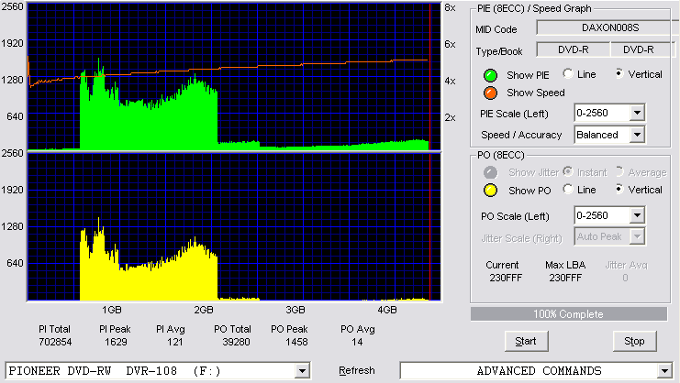
Task: Click the Start button
Action: 526,342
